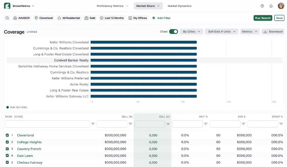Open the College Heights city link

pyautogui.click(x=29, y=142)
